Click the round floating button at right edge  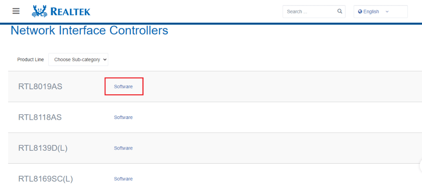click(420, 166)
